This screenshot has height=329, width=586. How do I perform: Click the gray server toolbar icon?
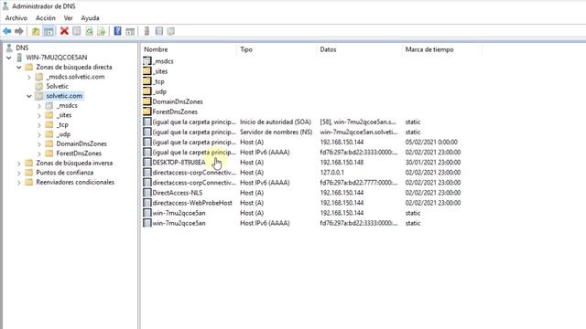pos(146,31)
